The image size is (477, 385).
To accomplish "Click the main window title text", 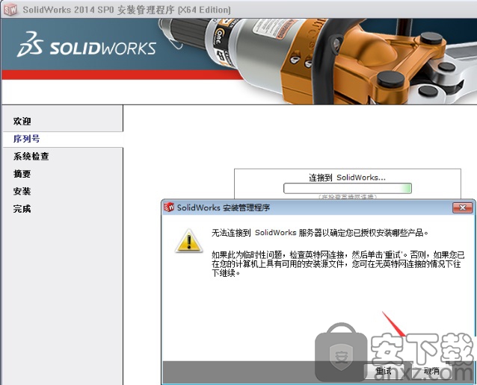I will (126, 10).
